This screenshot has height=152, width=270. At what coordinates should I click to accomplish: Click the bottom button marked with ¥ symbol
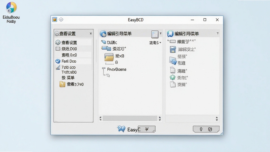147,129
